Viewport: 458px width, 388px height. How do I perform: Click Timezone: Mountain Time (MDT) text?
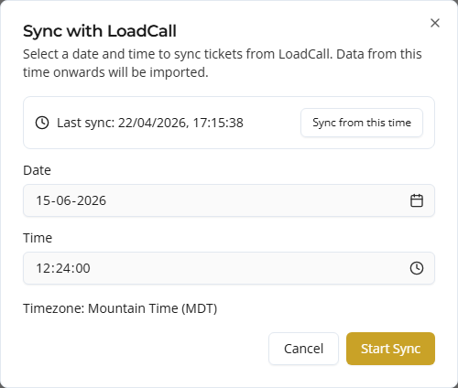(x=120, y=308)
